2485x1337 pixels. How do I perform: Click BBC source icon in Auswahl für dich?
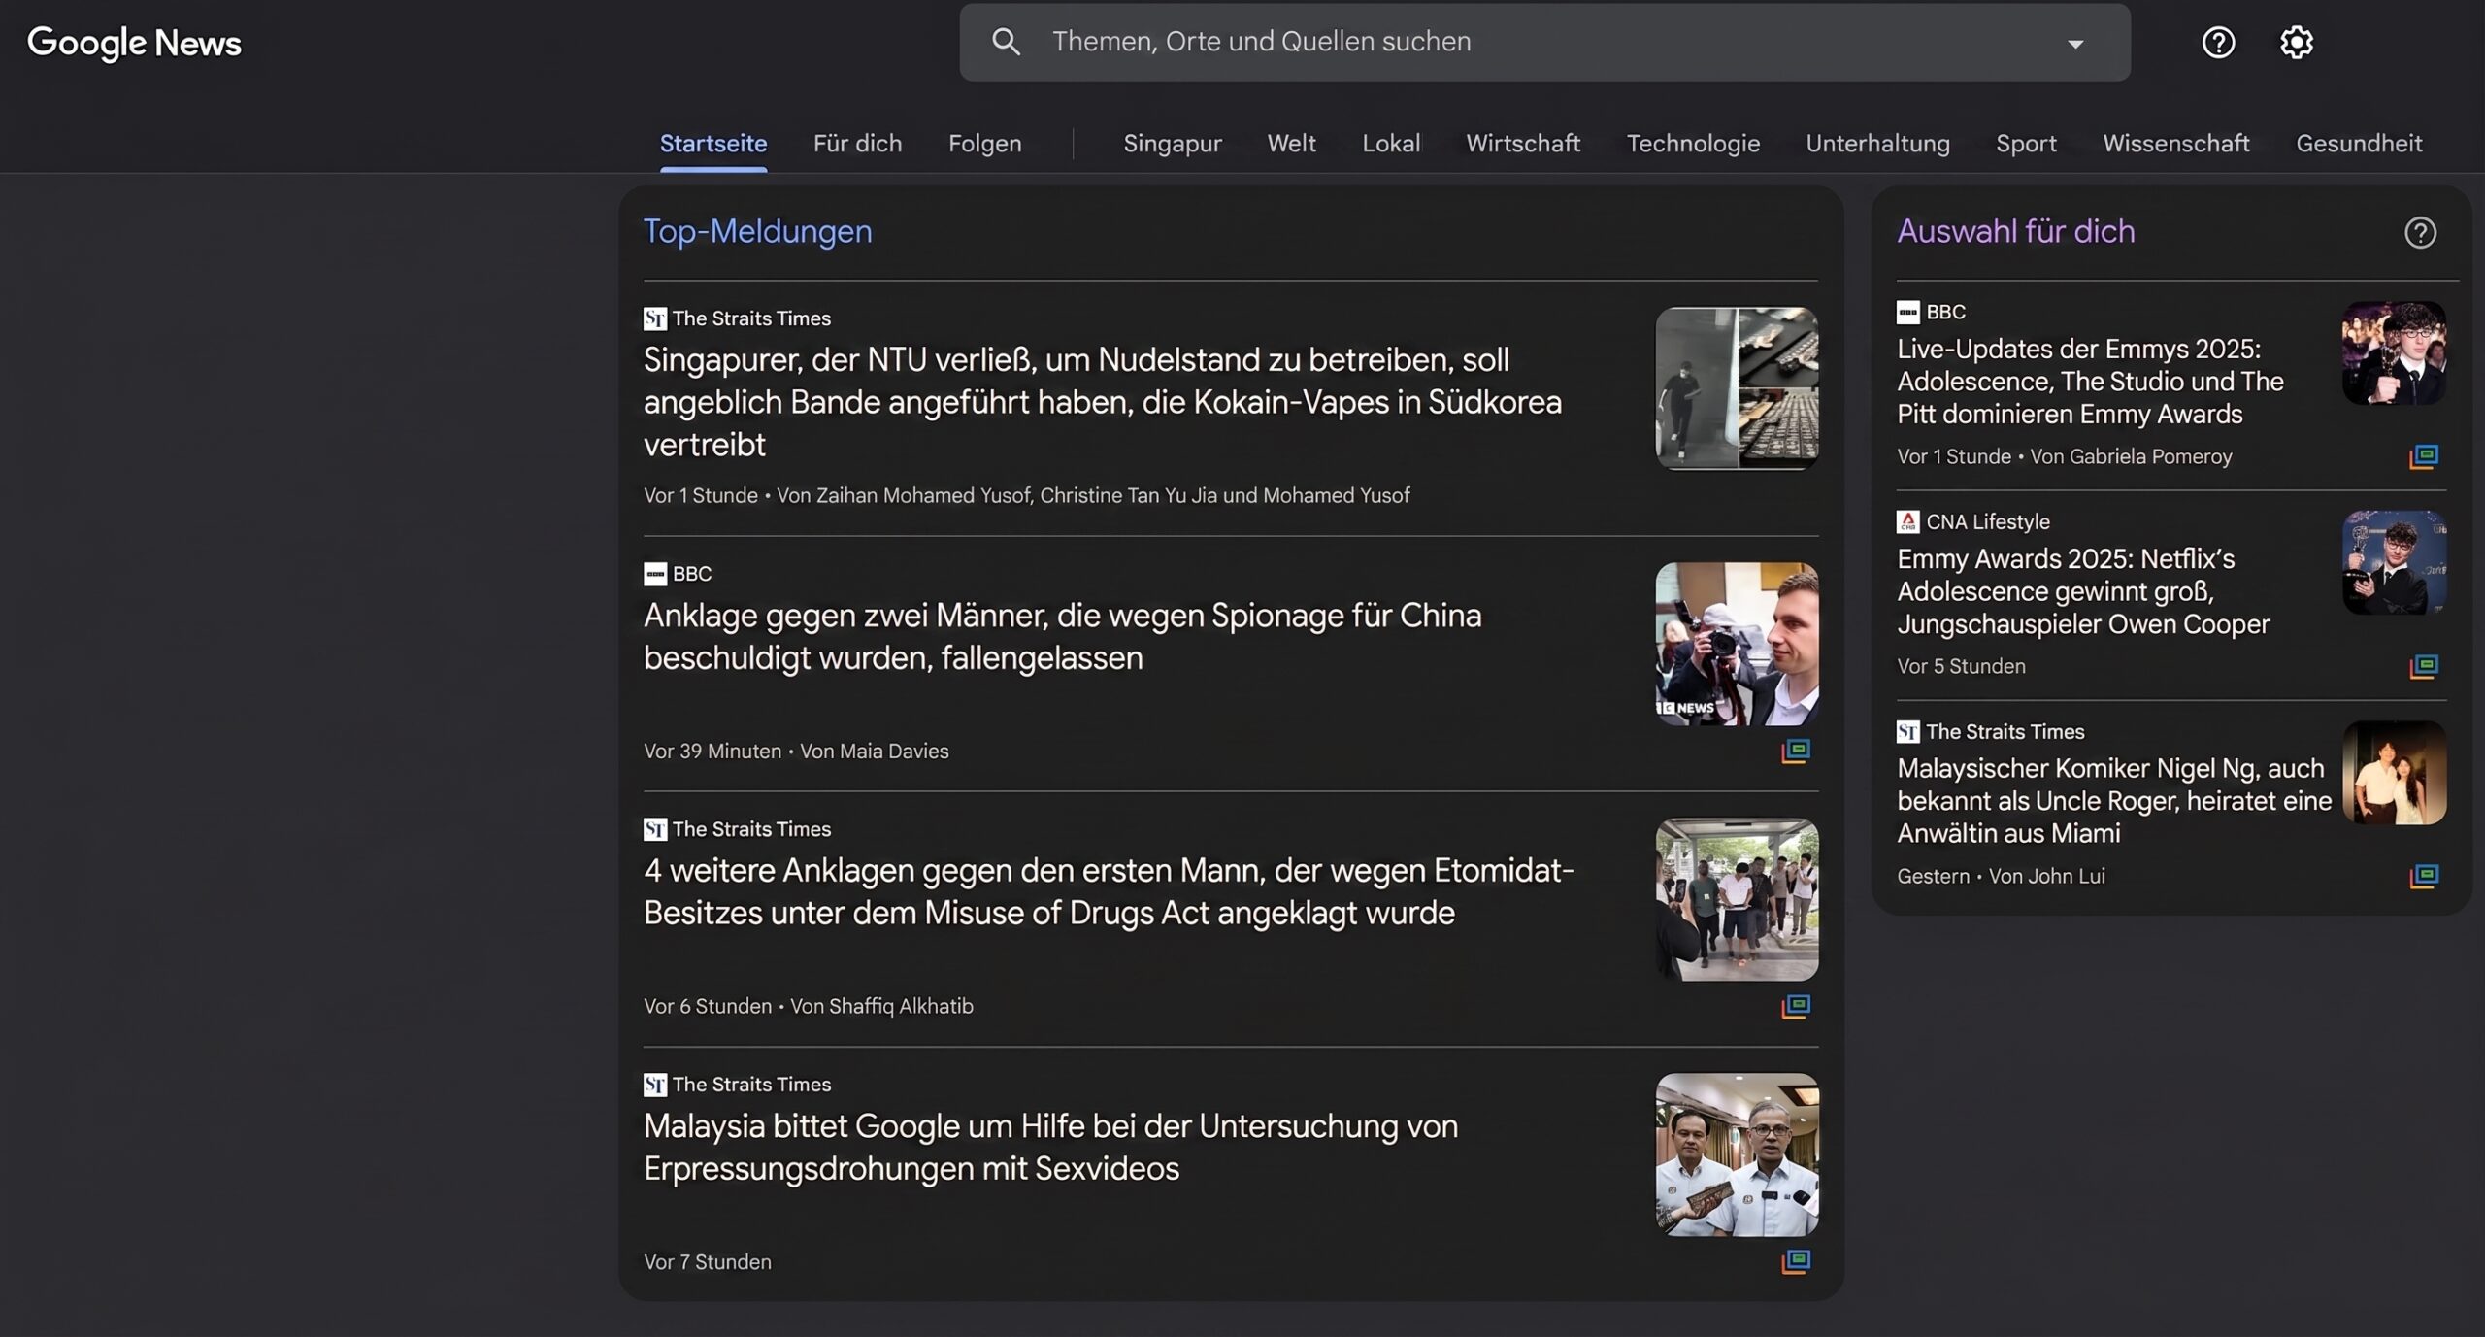pos(1908,312)
